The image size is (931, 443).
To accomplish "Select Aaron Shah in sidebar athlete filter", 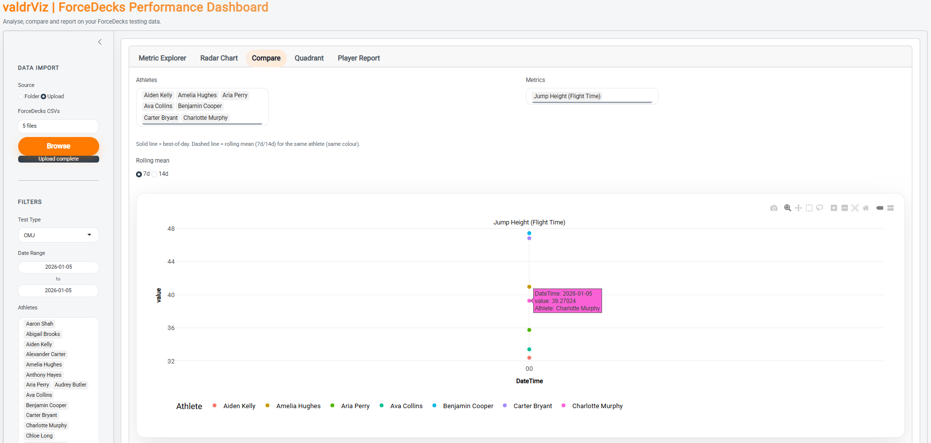I will click(x=40, y=324).
